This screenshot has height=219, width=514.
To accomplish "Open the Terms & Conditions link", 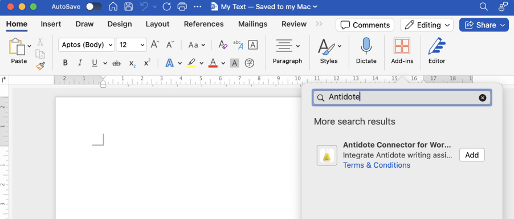I will click(377, 165).
